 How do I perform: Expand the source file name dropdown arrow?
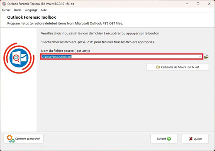[x=200, y=57]
